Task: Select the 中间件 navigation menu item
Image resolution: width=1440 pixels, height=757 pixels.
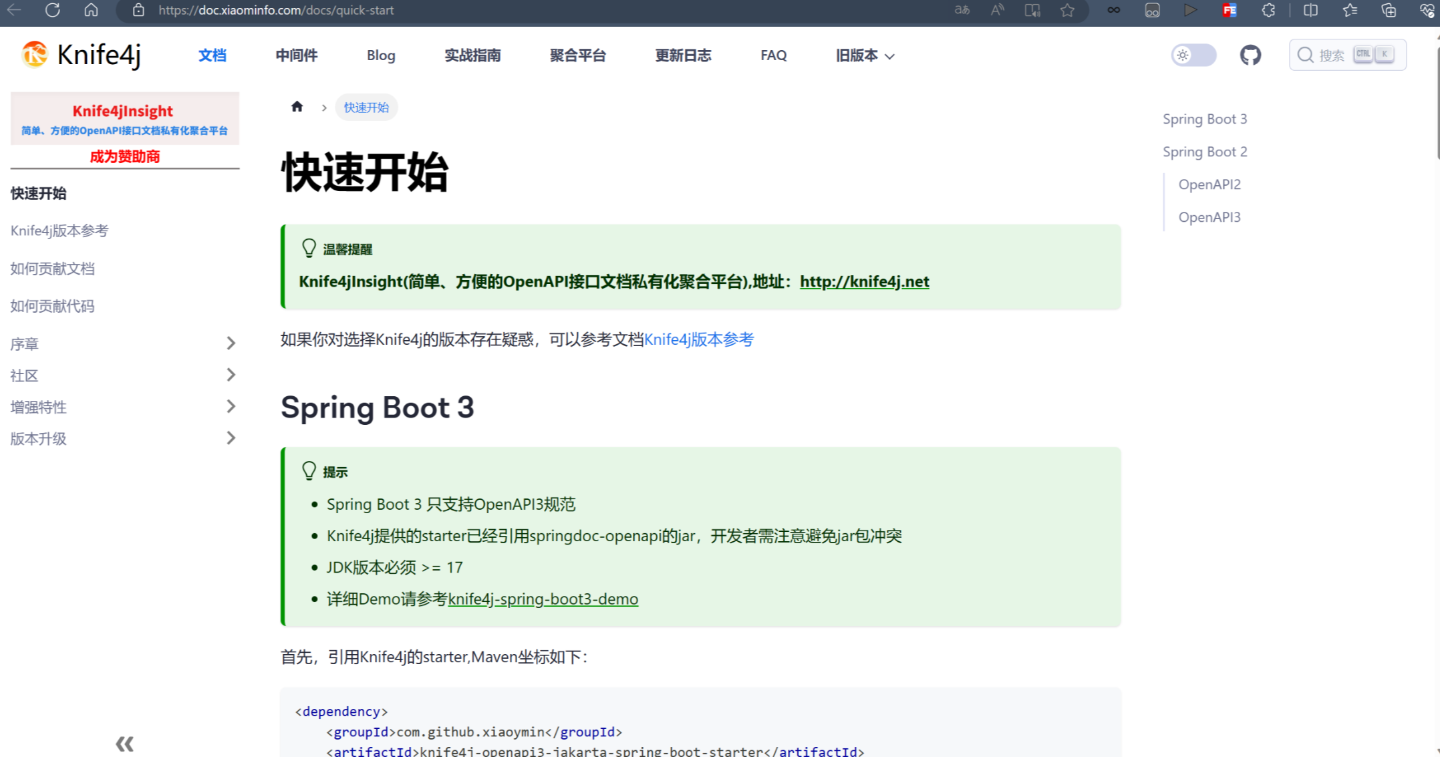Action: pos(296,55)
